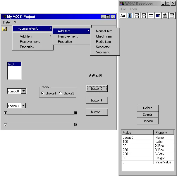Select the button 'B' widget tool
The height and width of the screenshot is (176, 177).
(130, 16)
